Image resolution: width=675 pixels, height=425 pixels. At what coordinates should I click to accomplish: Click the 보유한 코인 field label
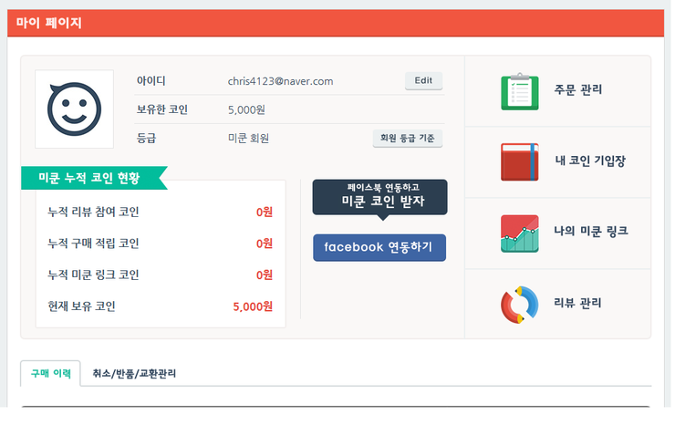pos(161,109)
